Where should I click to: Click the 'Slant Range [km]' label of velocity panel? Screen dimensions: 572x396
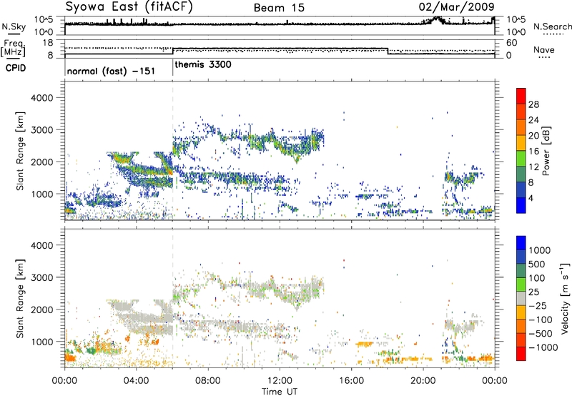click(x=20, y=298)
